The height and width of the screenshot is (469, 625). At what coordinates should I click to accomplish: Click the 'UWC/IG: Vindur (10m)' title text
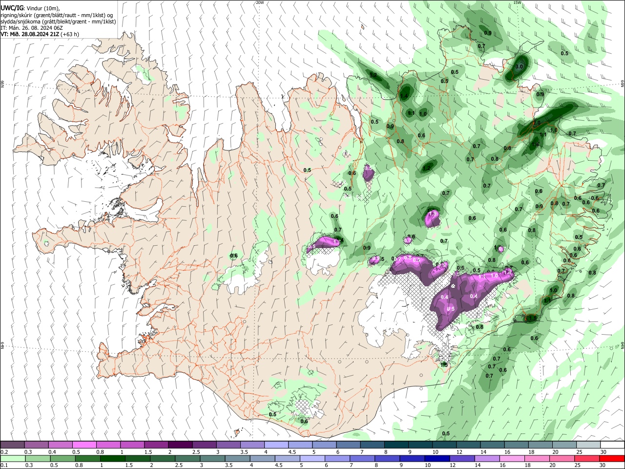30,8
